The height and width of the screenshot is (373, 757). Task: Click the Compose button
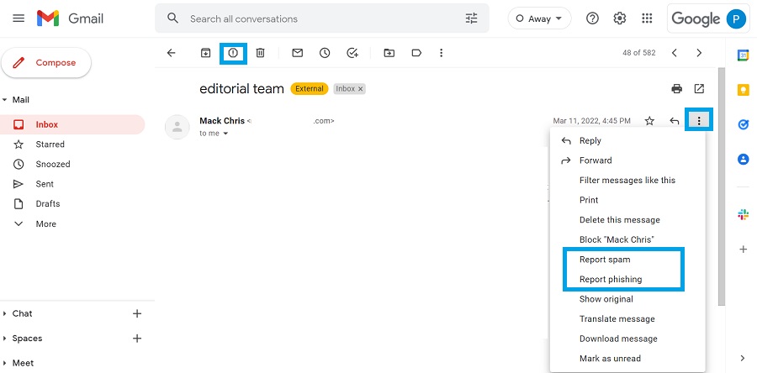(x=46, y=63)
